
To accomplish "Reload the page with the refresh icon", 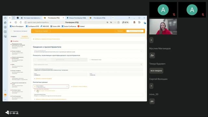I will click(21, 22).
